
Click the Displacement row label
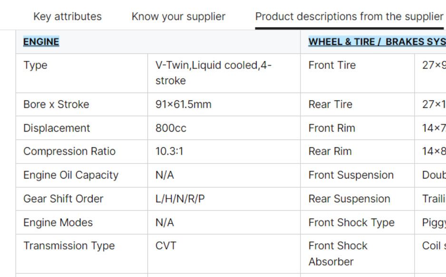pyautogui.click(x=57, y=128)
